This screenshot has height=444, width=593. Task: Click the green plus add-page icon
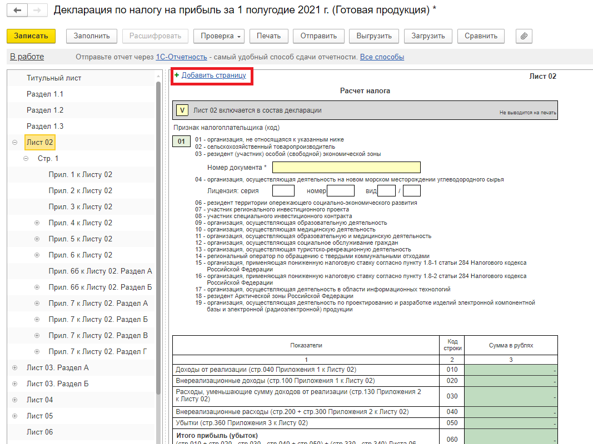click(177, 75)
